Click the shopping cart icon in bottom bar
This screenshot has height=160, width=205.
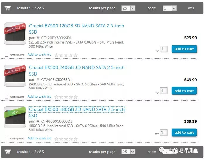tap(8, 152)
